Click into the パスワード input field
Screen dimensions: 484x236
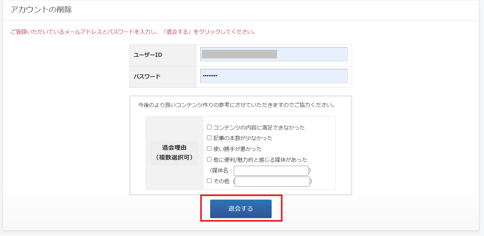click(x=274, y=76)
